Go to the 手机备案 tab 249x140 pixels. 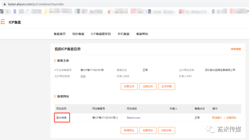(123, 34)
